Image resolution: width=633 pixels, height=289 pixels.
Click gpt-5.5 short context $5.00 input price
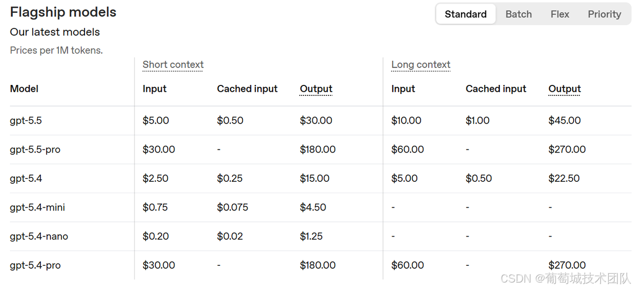pos(156,121)
